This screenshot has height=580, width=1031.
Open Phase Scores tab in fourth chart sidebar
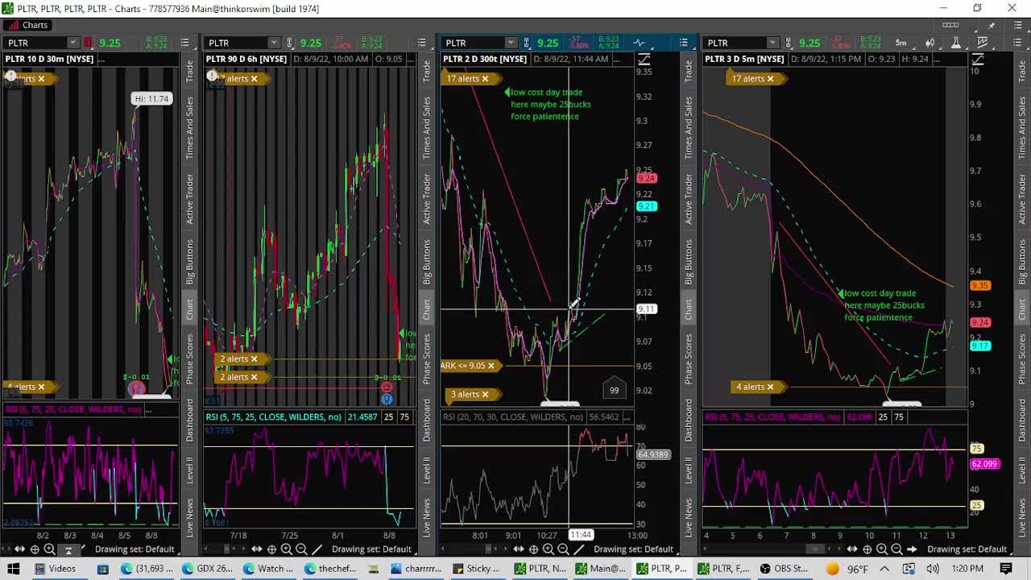(x=1023, y=359)
